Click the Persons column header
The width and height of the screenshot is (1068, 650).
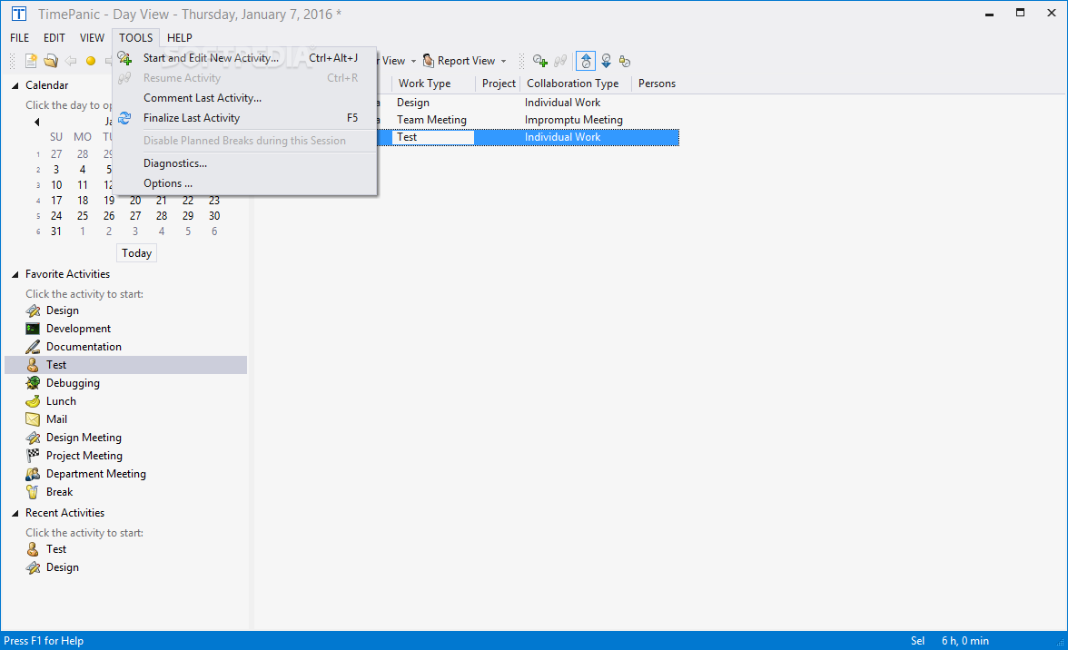(657, 84)
